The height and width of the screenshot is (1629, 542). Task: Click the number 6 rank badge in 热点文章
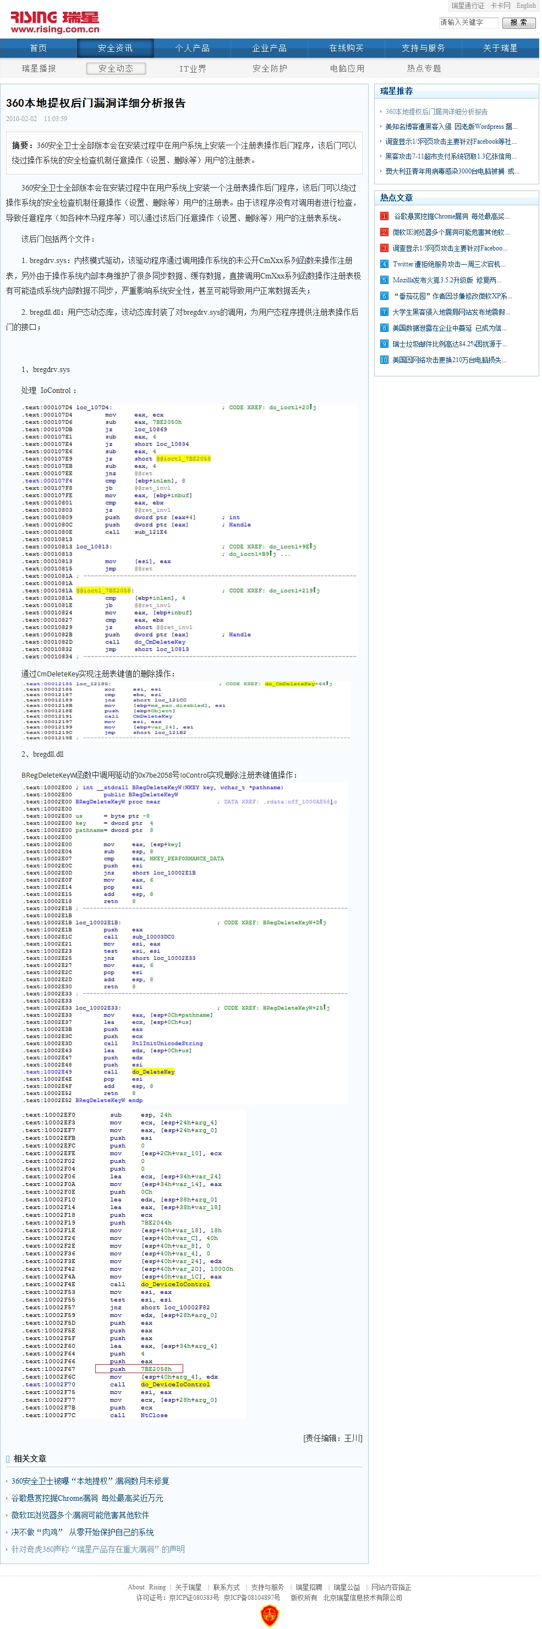pyautogui.click(x=384, y=296)
